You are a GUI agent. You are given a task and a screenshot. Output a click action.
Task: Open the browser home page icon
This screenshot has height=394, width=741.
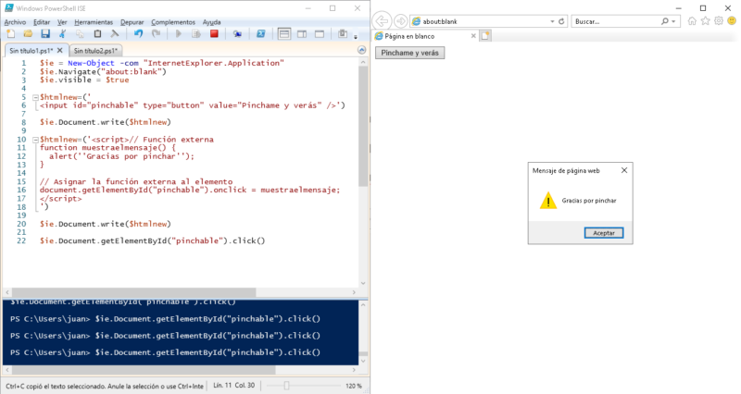point(692,21)
